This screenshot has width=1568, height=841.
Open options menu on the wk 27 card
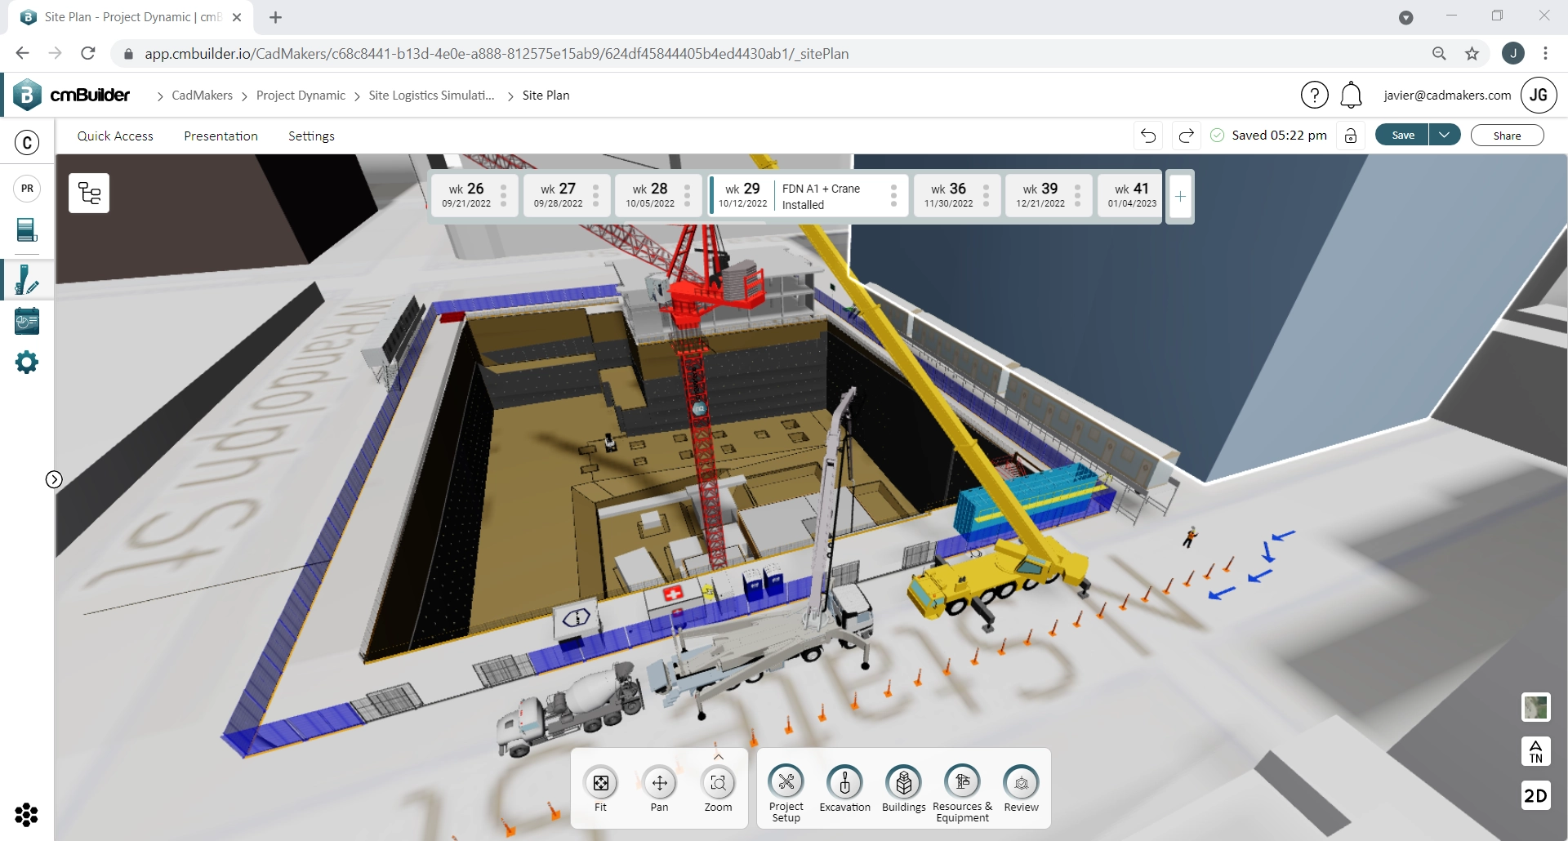point(595,196)
